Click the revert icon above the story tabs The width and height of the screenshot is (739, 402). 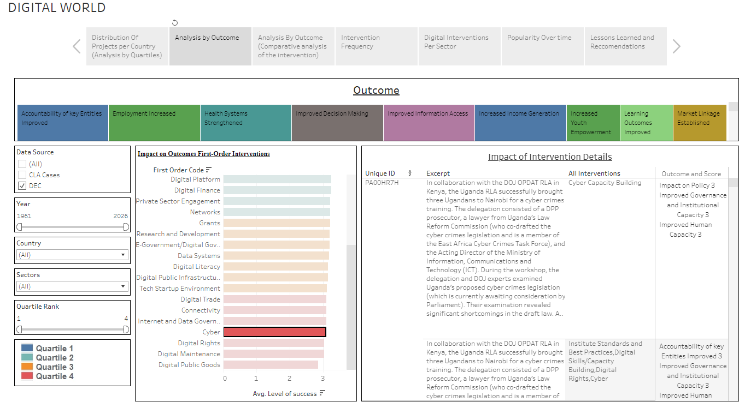tap(175, 22)
